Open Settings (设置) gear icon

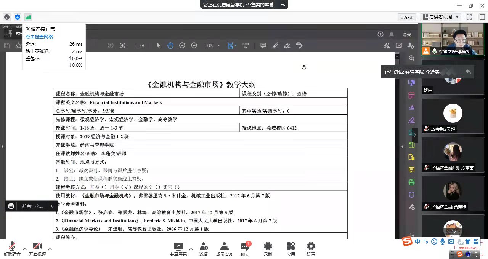click(311, 249)
